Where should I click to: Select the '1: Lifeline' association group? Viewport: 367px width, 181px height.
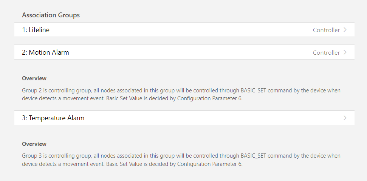tap(36, 30)
